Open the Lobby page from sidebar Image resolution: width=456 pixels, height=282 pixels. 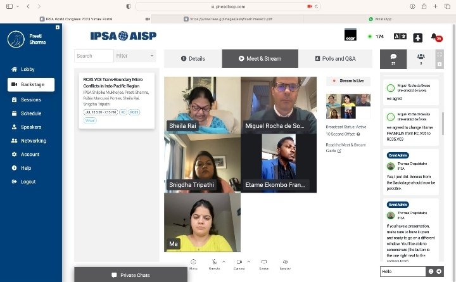(23, 69)
